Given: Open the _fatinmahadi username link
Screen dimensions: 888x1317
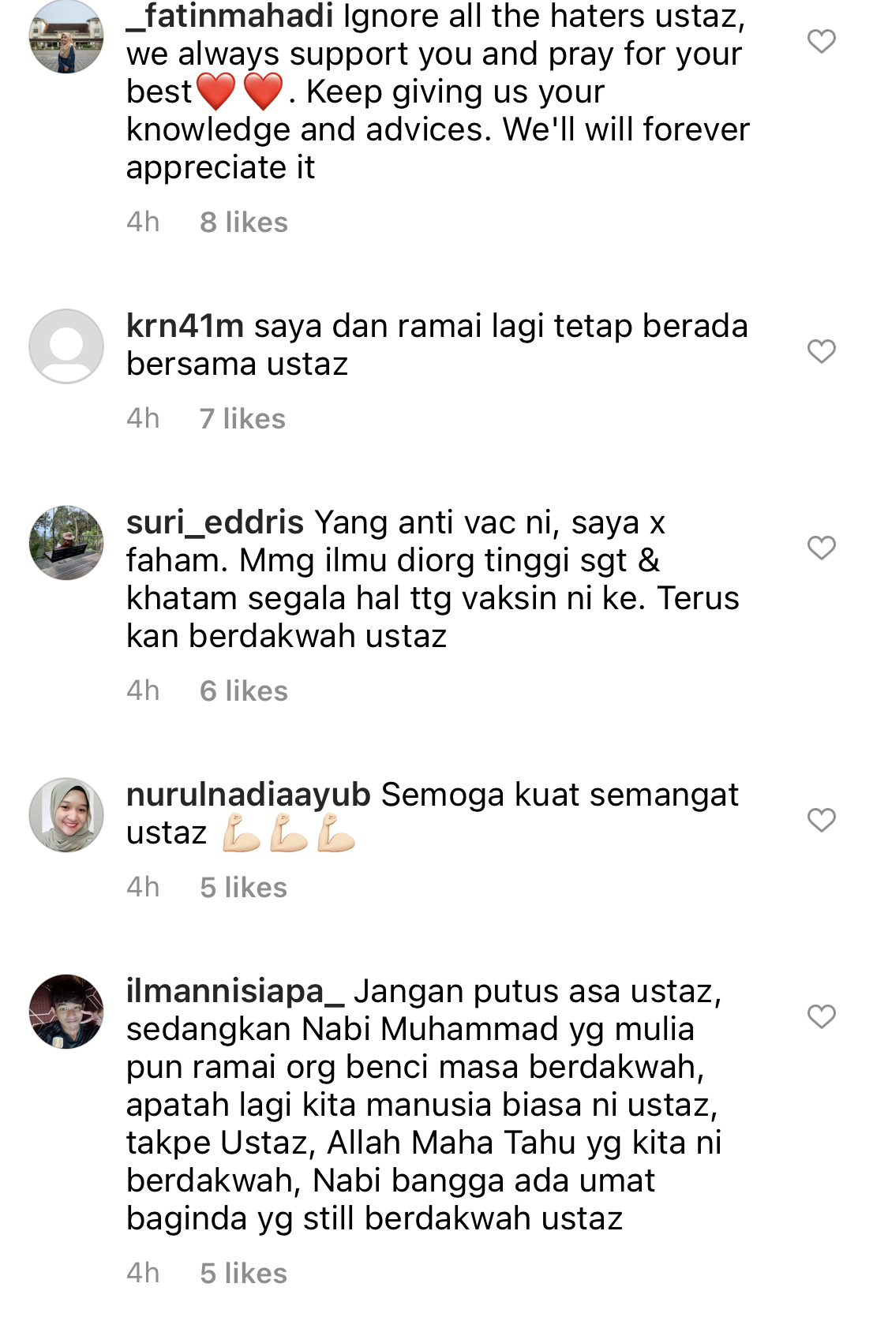Looking at the screenshot, I should pyautogui.click(x=230, y=16).
